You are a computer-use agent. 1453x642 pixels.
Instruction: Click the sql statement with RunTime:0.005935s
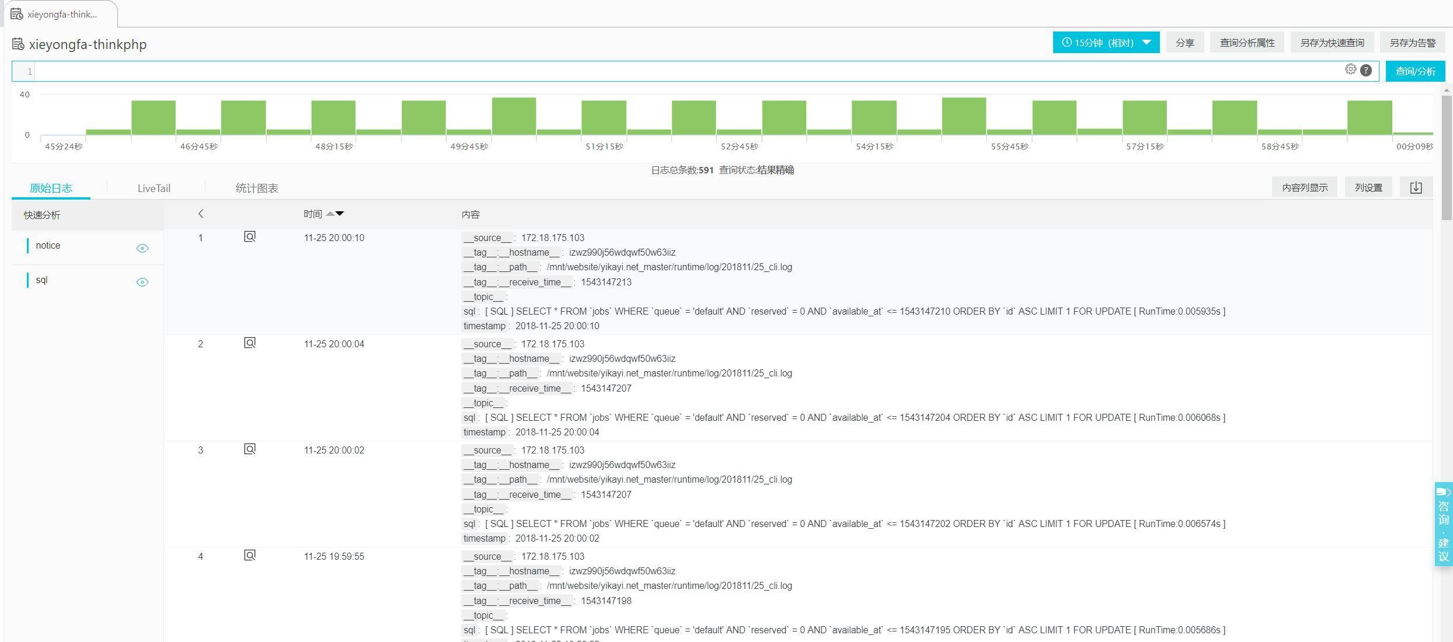point(855,311)
